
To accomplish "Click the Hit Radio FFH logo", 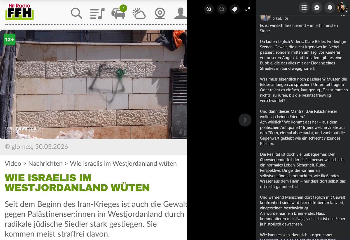I will coord(19,12).
